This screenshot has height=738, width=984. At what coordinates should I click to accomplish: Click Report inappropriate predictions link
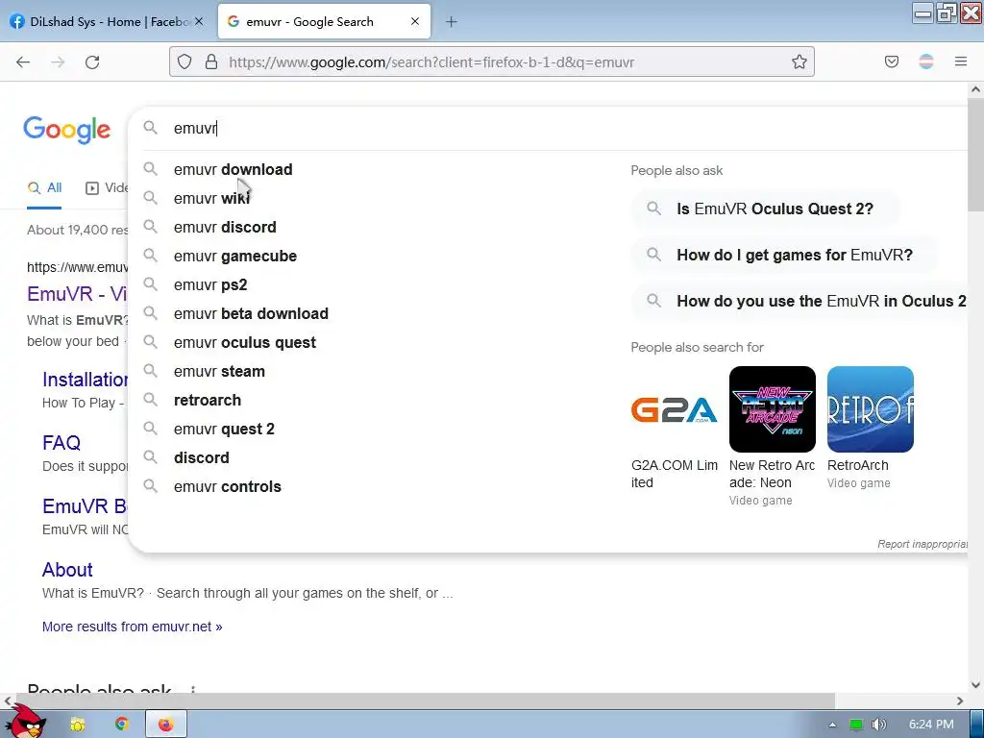point(922,544)
